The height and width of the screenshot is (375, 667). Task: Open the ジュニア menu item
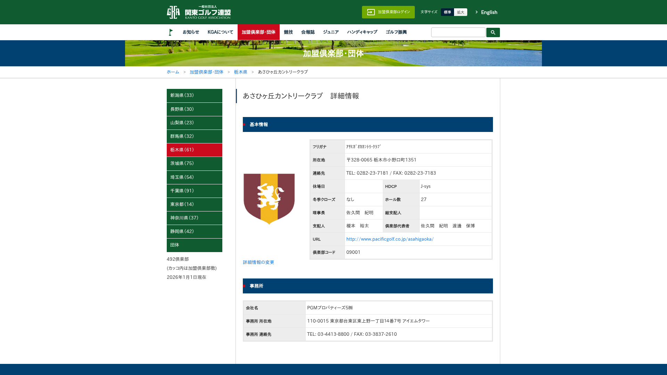331,32
